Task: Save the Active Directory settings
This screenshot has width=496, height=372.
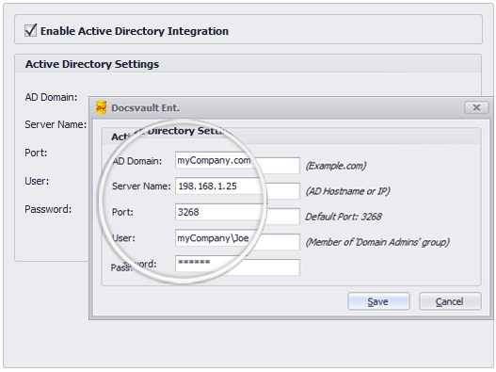Action: [x=378, y=301]
